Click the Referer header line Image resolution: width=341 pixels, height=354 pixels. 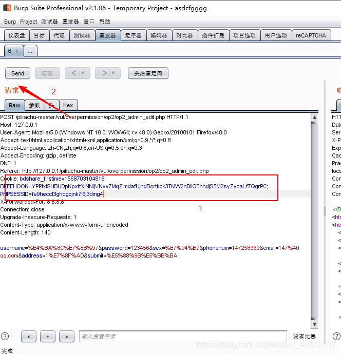pos(104,171)
